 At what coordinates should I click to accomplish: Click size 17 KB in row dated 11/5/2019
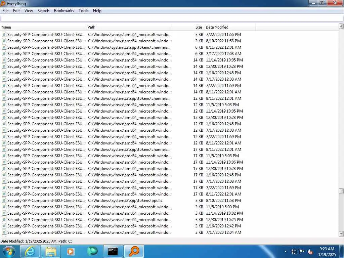click(x=198, y=156)
